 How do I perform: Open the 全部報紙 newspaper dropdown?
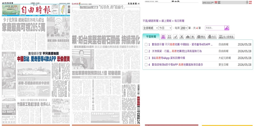pyautogui.click(x=150, y=28)
